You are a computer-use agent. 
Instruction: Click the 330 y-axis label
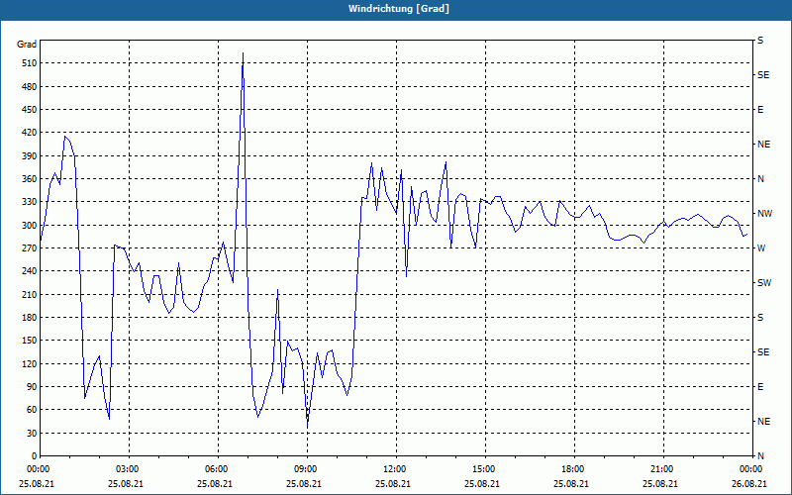[x=30, y=202]
